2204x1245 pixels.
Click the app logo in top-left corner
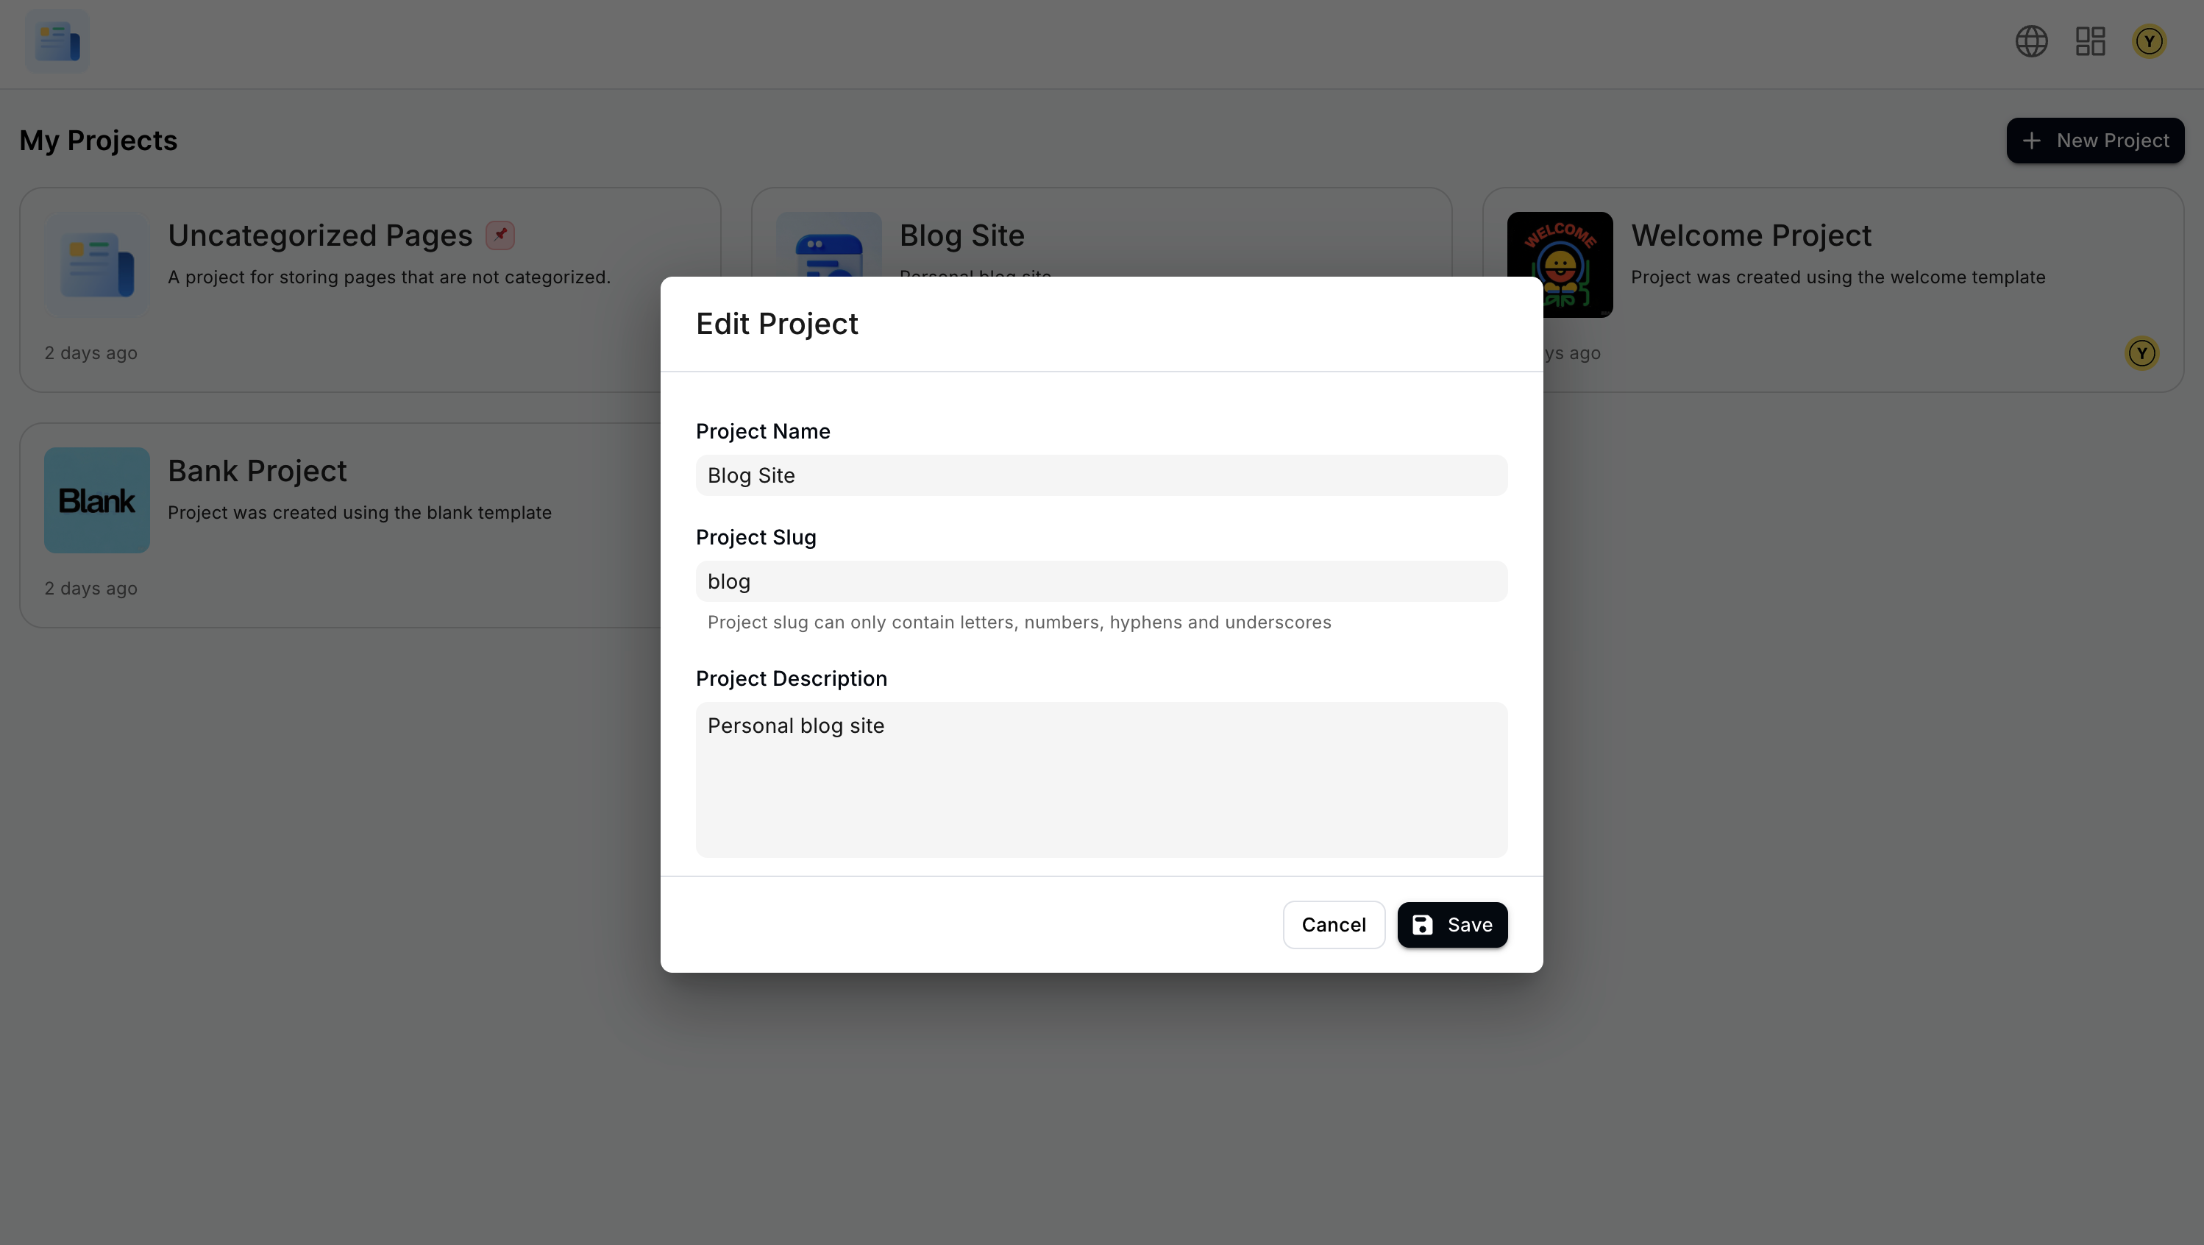pos(57,41)
